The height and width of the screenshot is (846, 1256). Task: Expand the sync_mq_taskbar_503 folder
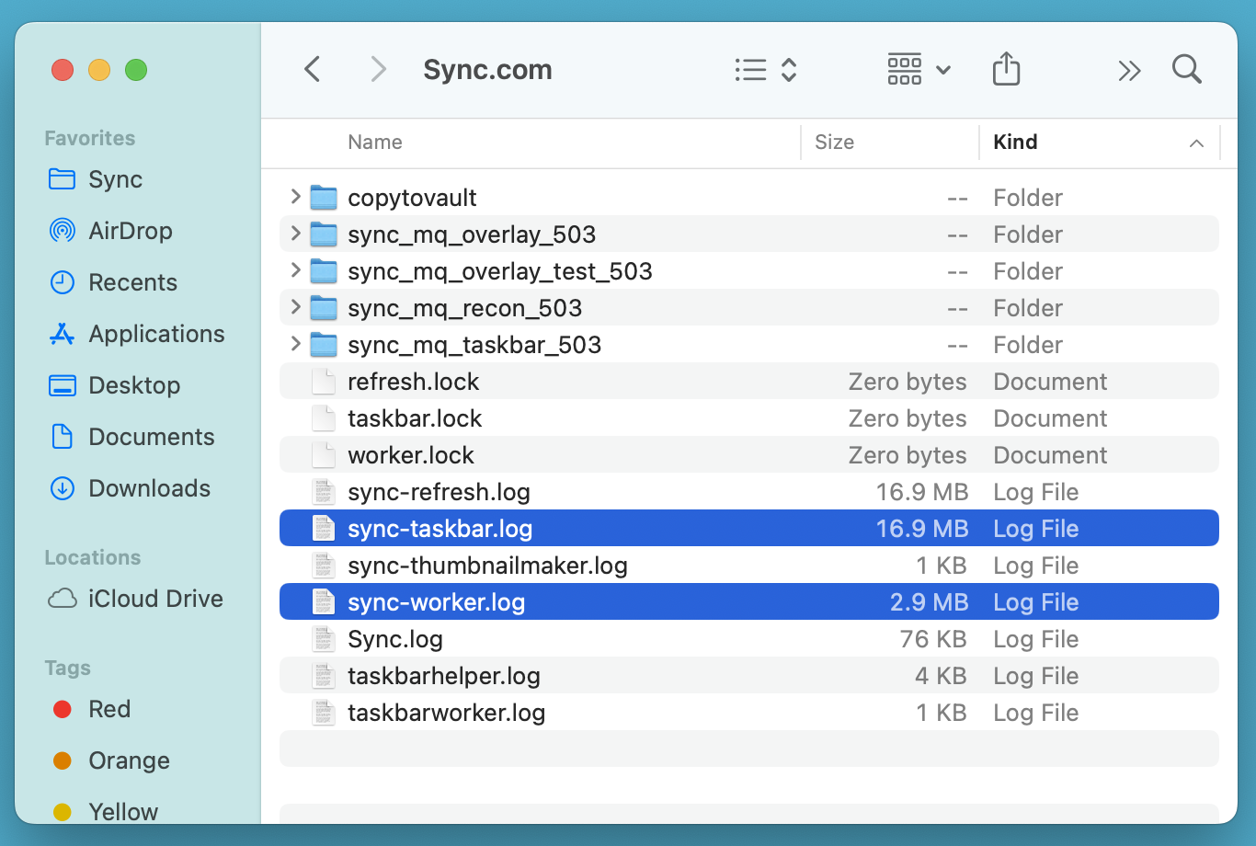(295, 344)
